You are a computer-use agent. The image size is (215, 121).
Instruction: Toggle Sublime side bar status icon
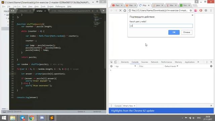coord(4,112)
